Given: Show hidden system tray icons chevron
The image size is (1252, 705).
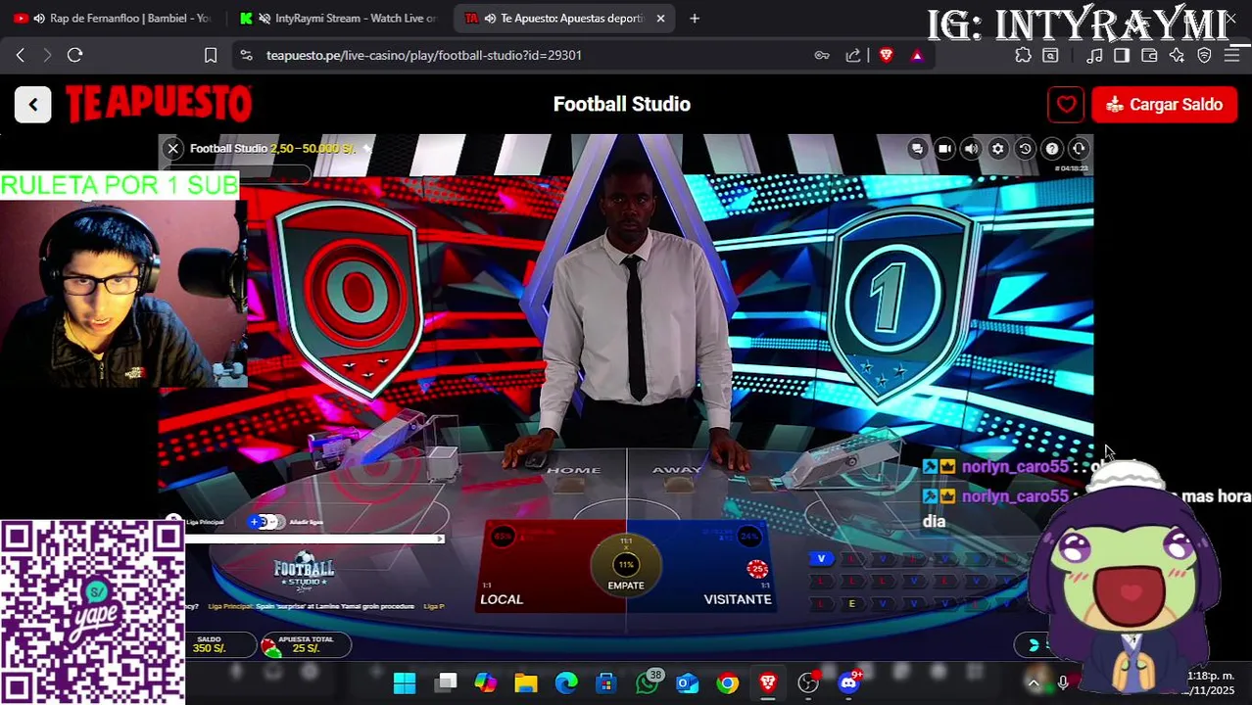Looking at the screenshot, I should point(1034,682).
